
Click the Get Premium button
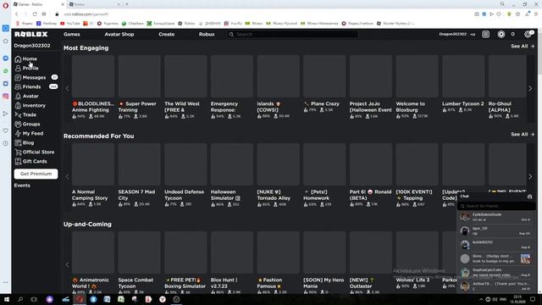point(36,174)
